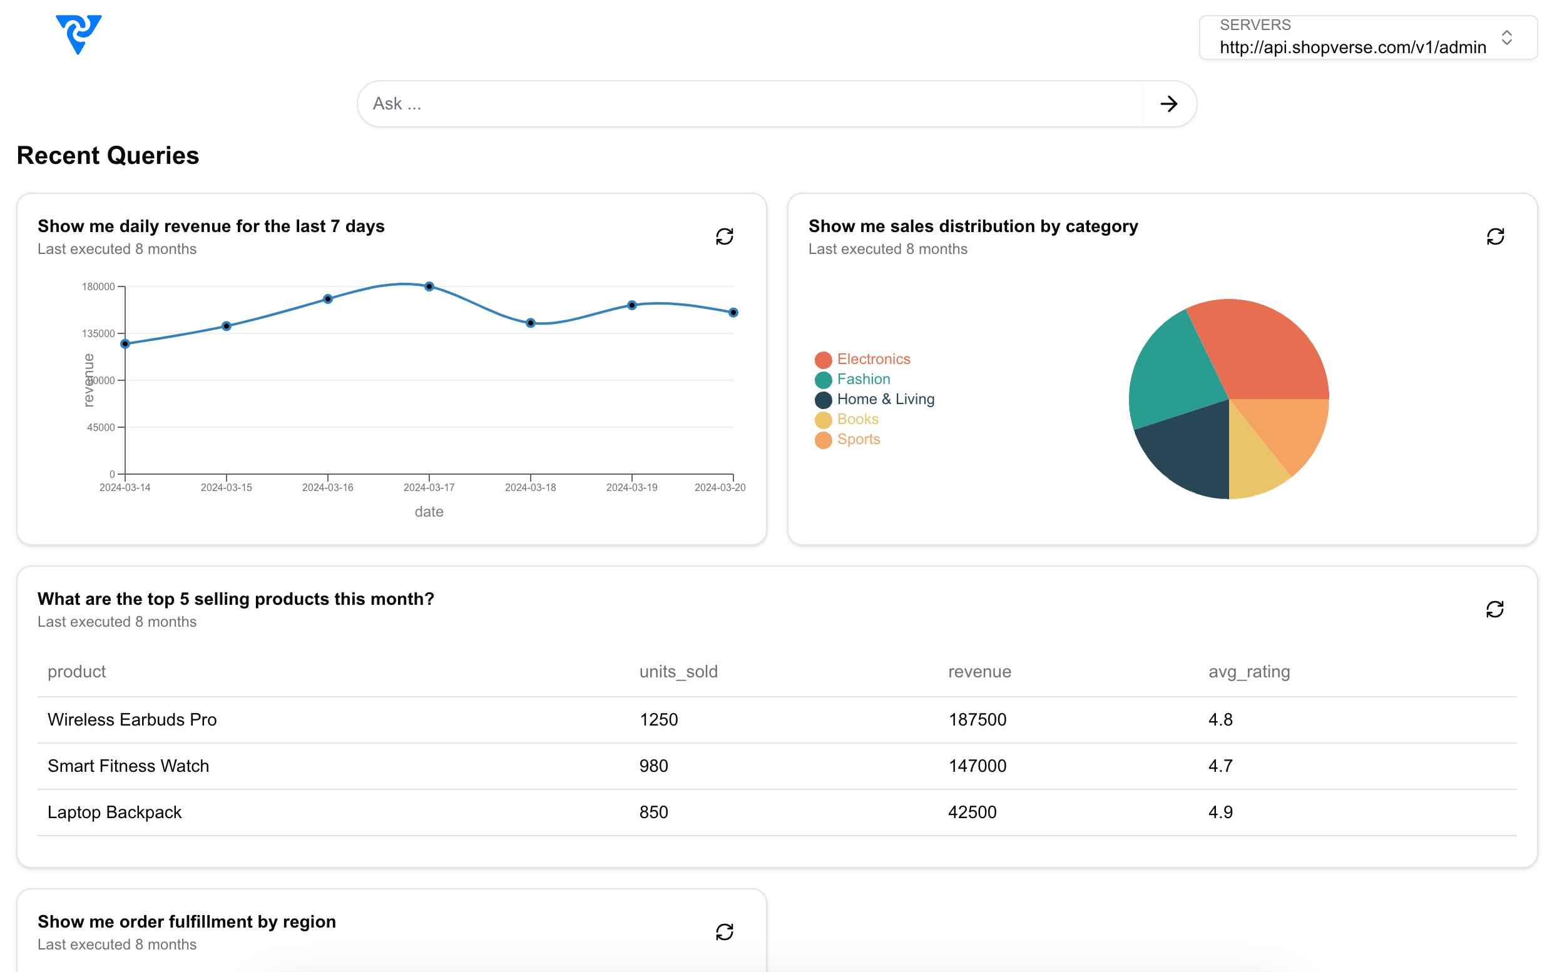Refresh the sales distribution by category query
This screenshot has height=972, width=1562.
point(1495,236)
